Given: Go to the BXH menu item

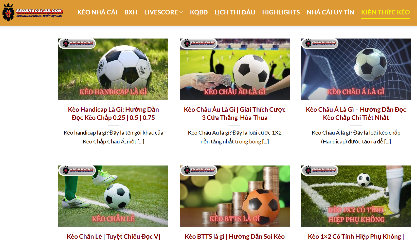Looking at the screenshot, I should coord(131,12).
